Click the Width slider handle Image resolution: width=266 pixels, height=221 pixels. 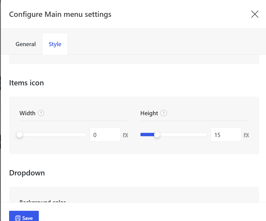pyautogui.click(x=20, y=135)
